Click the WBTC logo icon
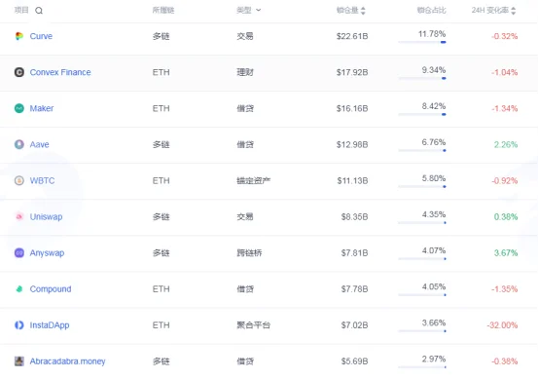This screenshot has height=379, width=539. (x=19, y=180)
